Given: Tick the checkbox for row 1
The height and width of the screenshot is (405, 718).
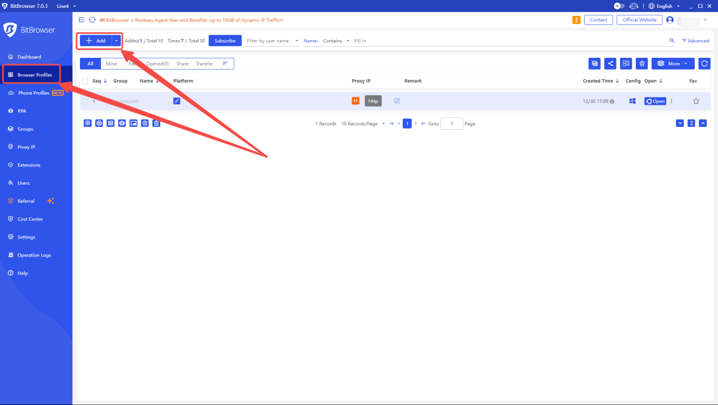Looking at the screenshot, I should click(85, 101).
